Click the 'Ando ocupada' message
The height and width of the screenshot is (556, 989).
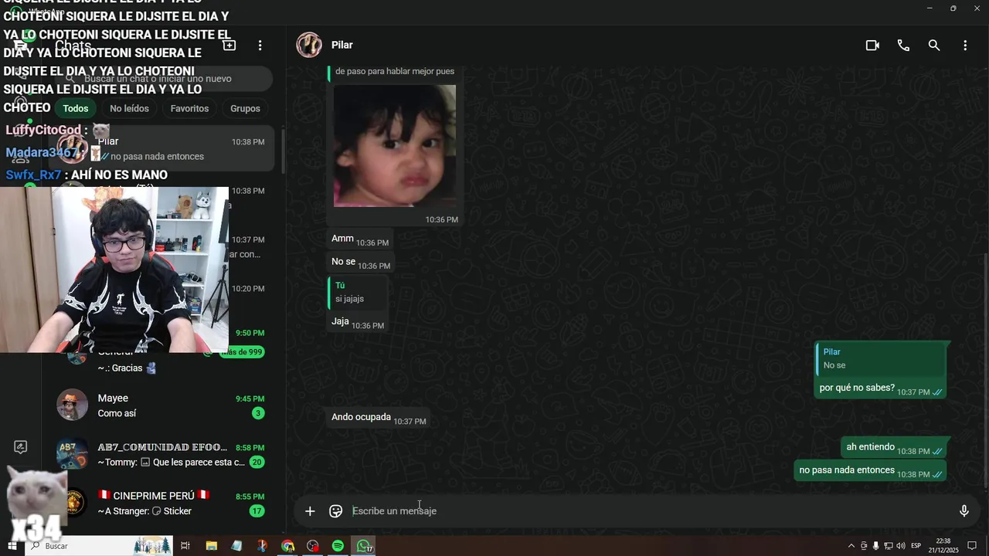pos(379,418)
